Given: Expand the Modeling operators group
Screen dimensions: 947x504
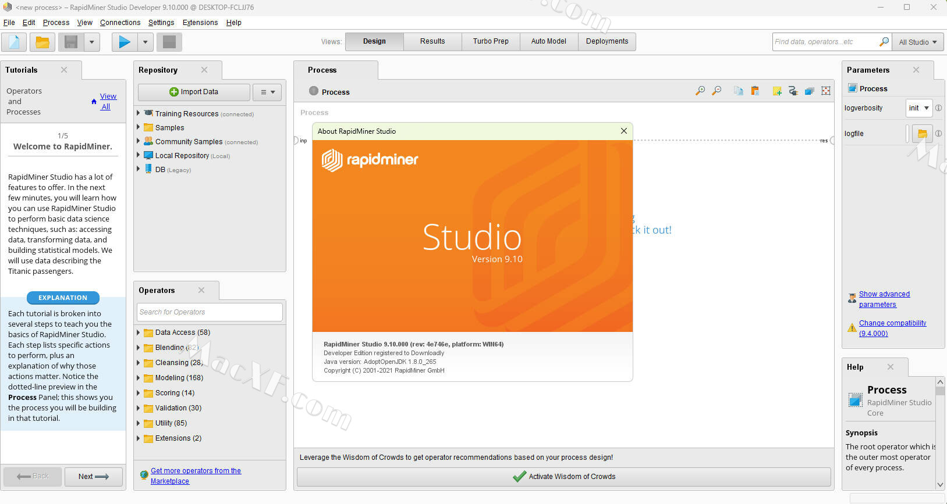Looking at the screenshot, I should (x=139, y=378).
